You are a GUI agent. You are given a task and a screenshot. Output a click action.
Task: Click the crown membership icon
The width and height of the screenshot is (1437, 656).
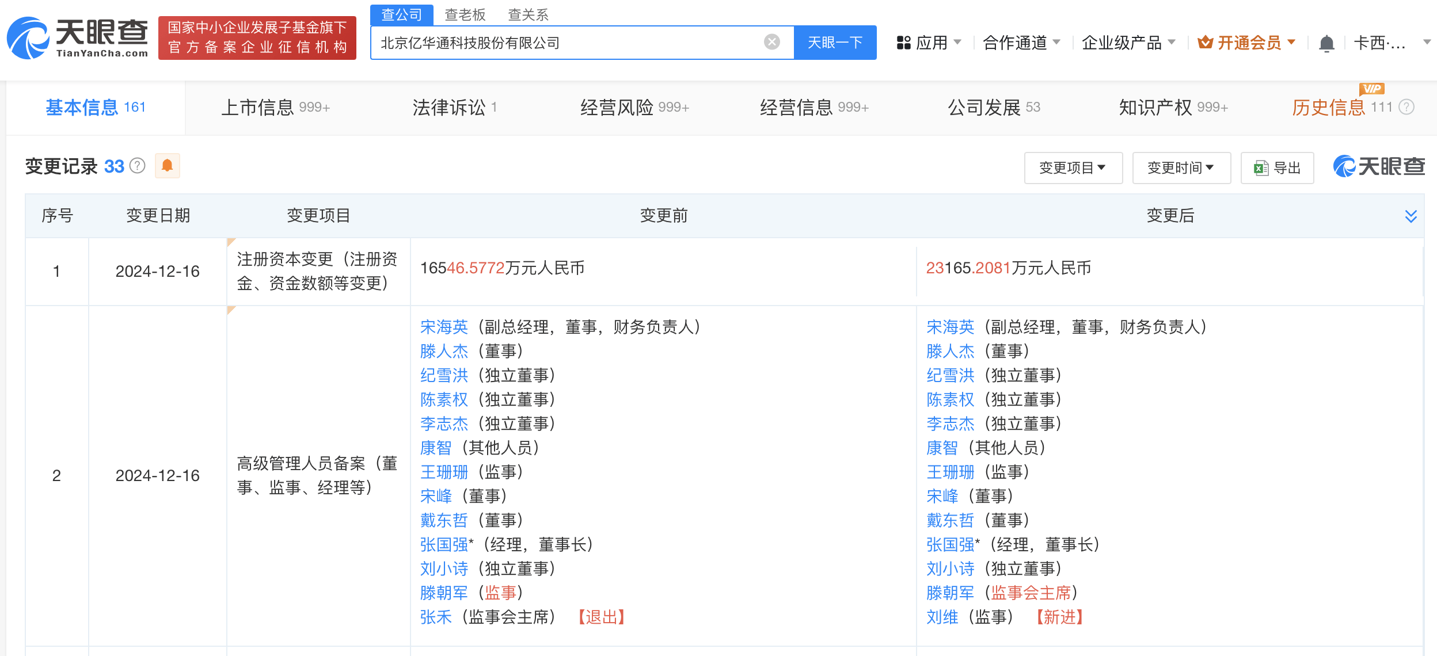[x=1205, y=43]
